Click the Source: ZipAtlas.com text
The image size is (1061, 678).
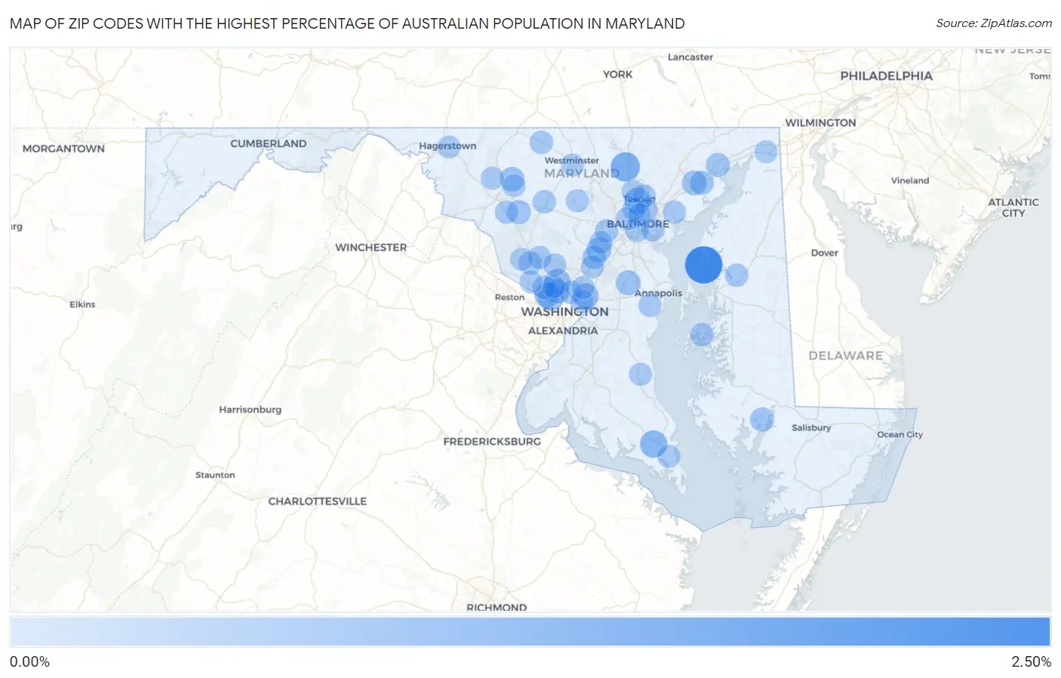pyautogui.click(x=994, y=23)
